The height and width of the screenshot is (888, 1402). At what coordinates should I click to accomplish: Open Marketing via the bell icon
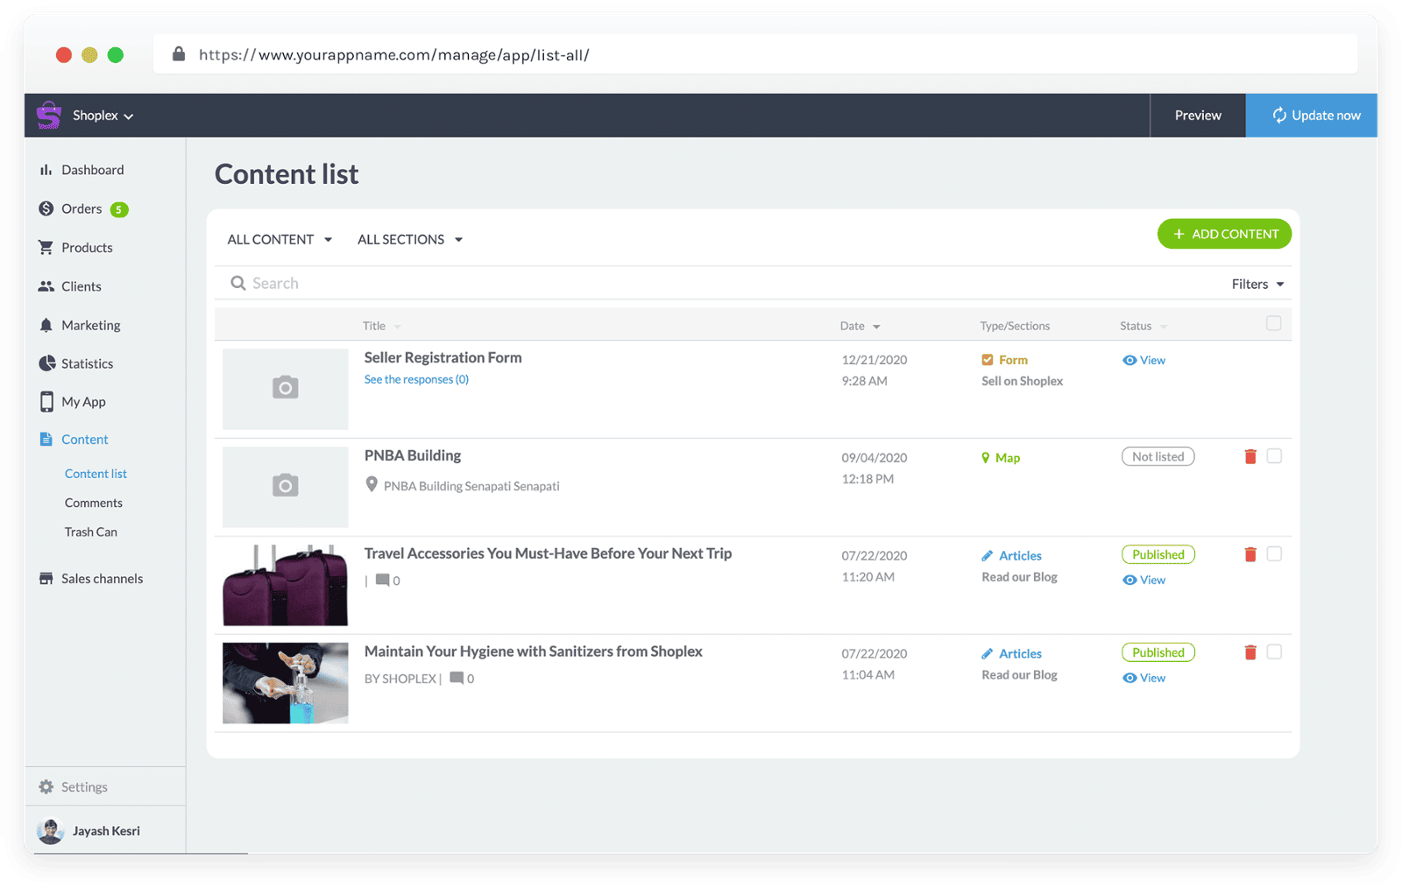point(46,324)
